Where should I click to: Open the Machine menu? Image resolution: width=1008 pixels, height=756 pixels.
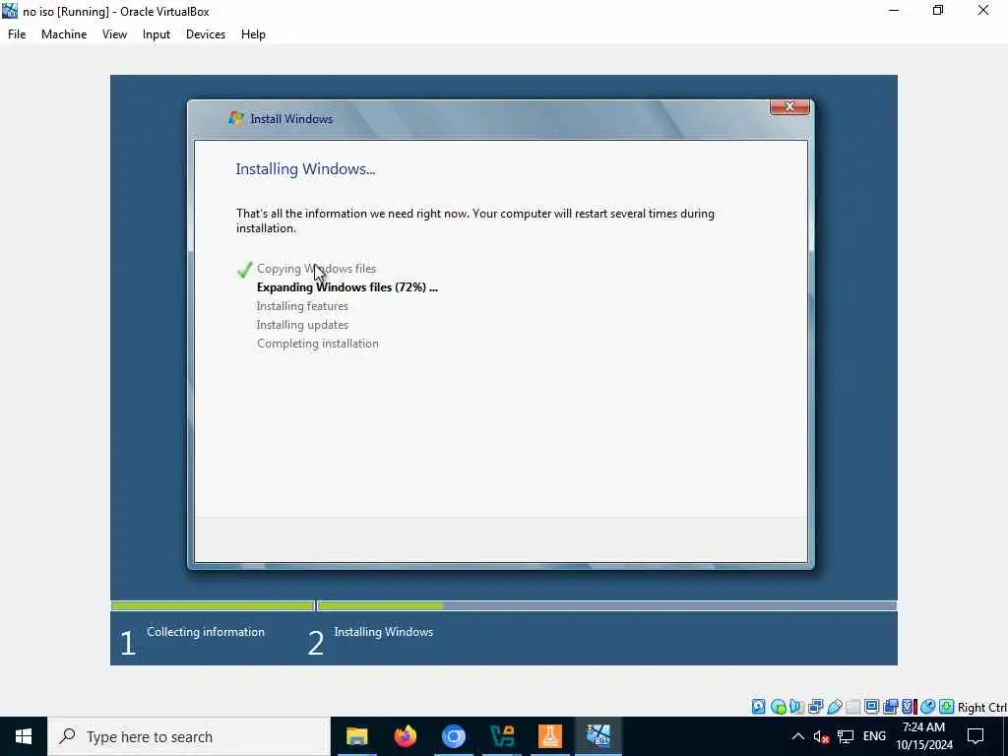(x=64, y=34)
